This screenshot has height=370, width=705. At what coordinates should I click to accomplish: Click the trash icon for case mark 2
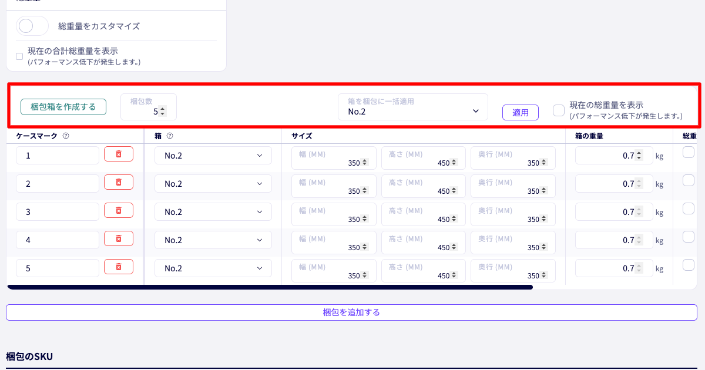(x=119, y=182)
